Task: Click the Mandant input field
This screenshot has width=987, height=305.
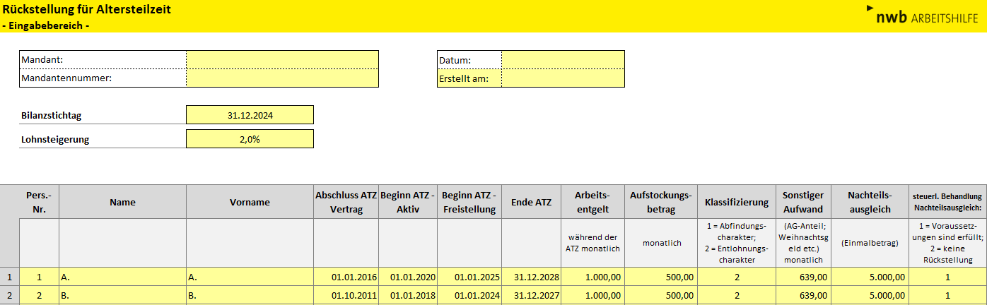Action: (x=282, y=60)
